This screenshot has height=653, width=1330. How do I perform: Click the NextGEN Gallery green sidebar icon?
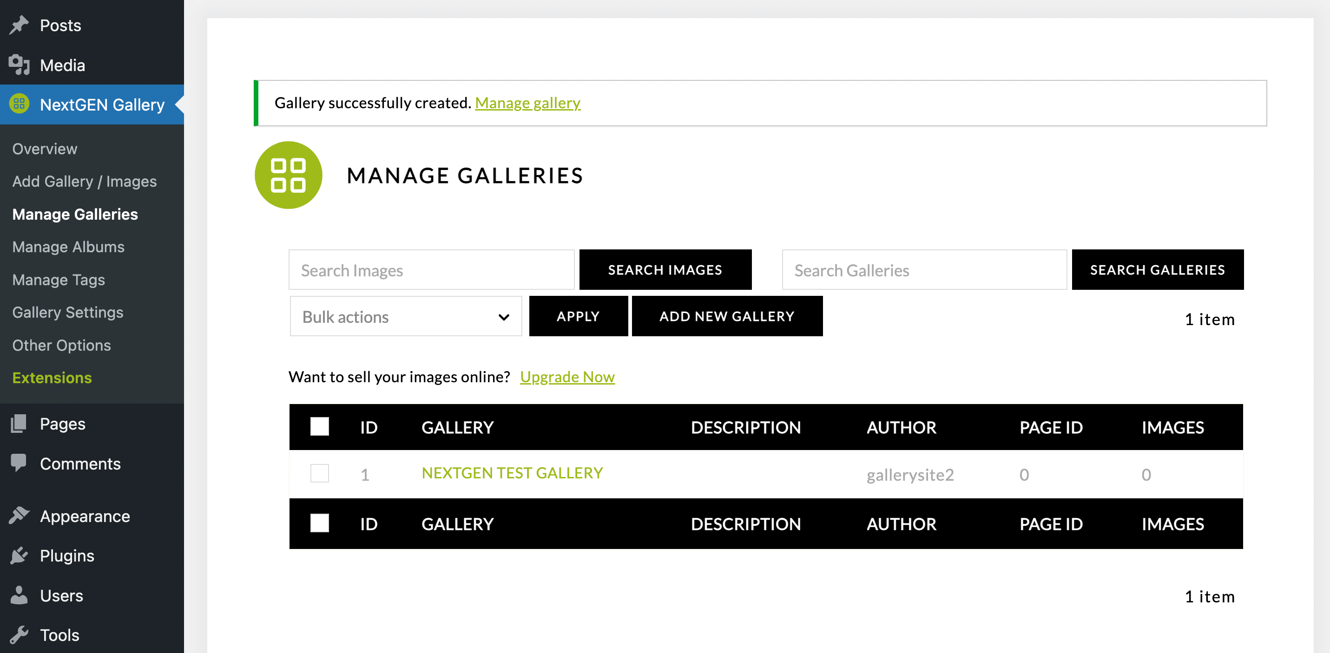[x=19, y=104]
